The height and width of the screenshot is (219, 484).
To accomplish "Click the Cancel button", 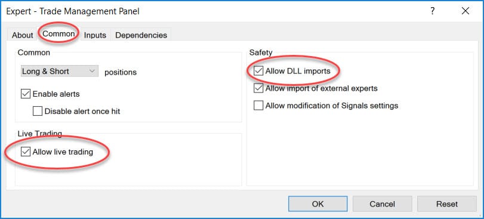I will pyautogui.click(x=382, y=204).
